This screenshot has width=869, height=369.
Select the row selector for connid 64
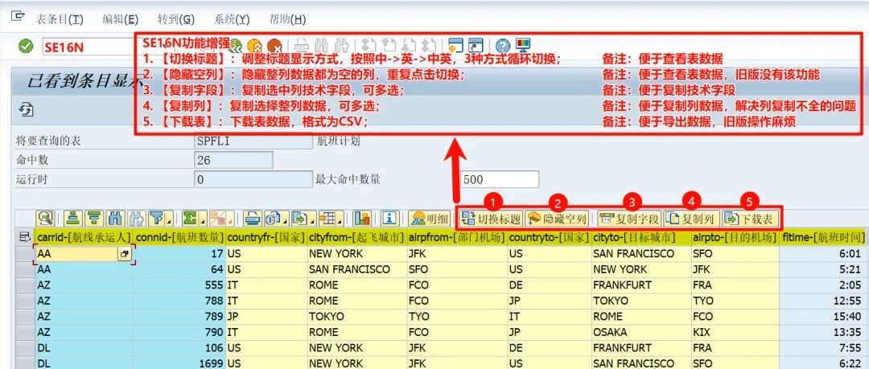click(x=24, y=270)
